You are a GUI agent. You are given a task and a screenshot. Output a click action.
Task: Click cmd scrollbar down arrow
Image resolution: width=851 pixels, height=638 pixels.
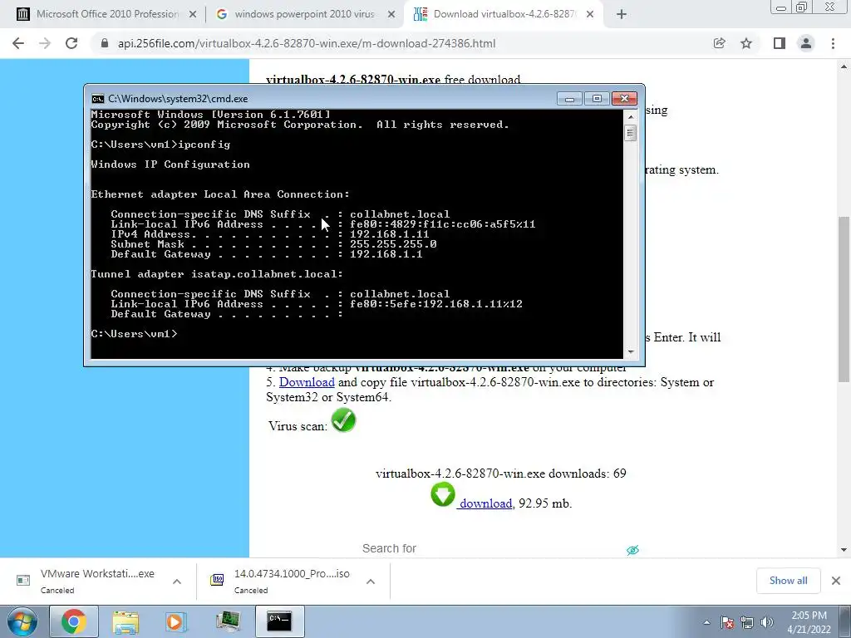point(631,352)
